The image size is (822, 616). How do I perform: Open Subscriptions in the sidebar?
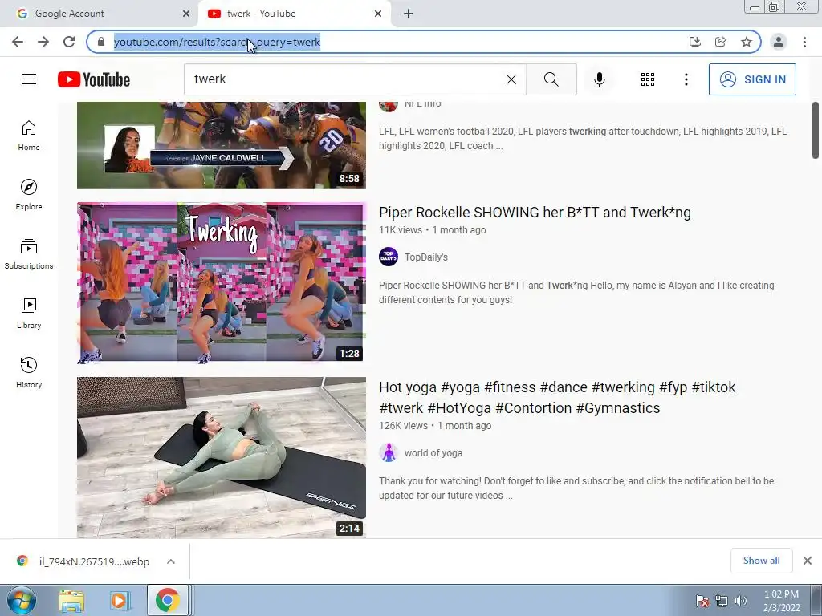29,254
